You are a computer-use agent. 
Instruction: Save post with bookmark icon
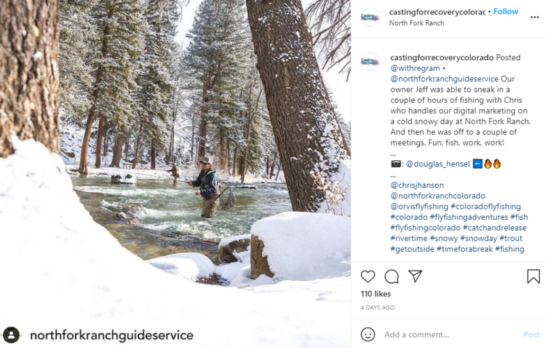click(533, 276)
